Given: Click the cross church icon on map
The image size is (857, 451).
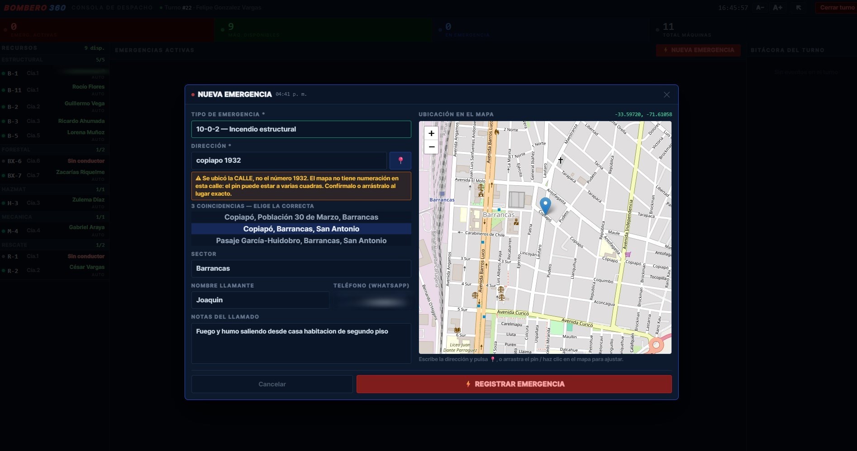Looking at the screenshot, I should [x=560, y=160].
